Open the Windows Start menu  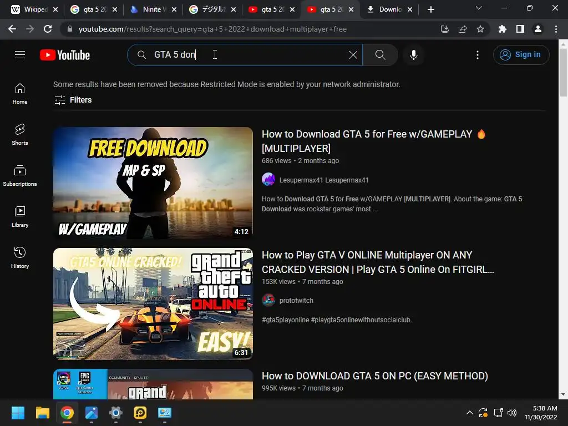pos(18,413)
